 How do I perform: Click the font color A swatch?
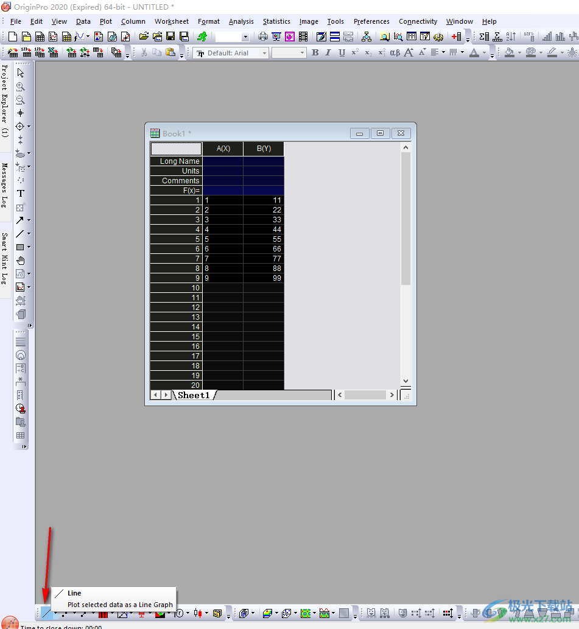[474, 52]
